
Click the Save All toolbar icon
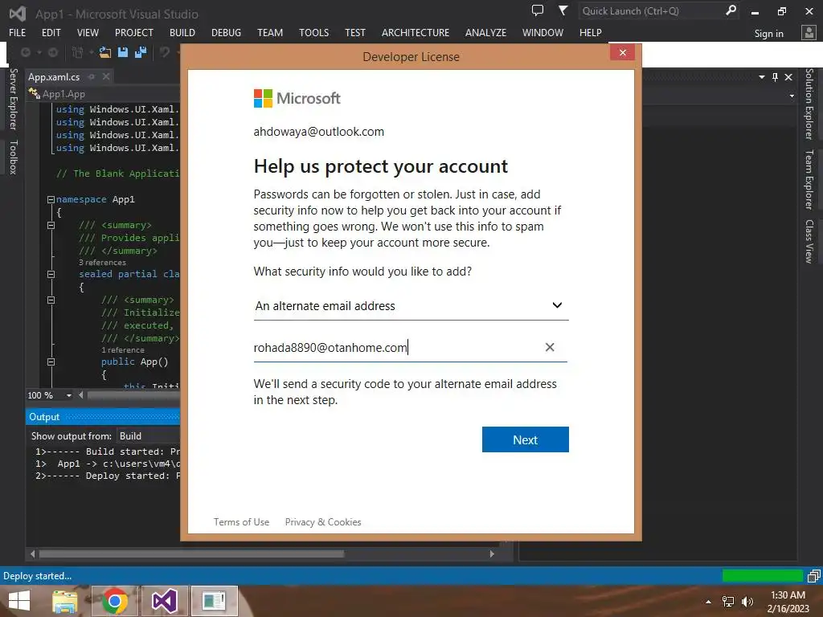pyautogui.click(x=141, y=52)
